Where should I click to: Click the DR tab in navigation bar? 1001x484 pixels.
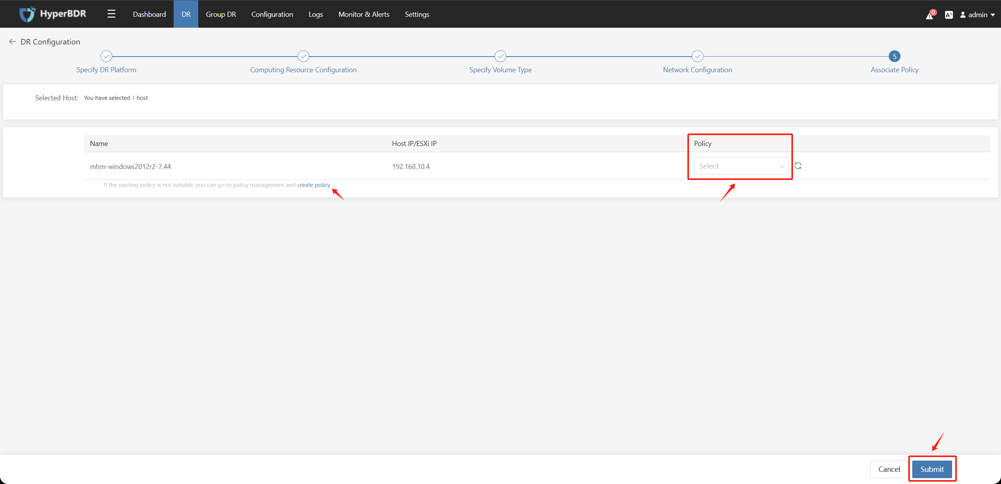(185, 14)
